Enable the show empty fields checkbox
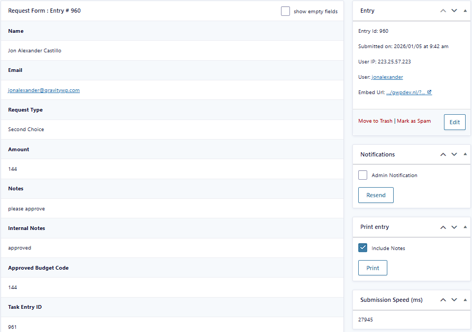The image size is (472, 332). point(285,11)
